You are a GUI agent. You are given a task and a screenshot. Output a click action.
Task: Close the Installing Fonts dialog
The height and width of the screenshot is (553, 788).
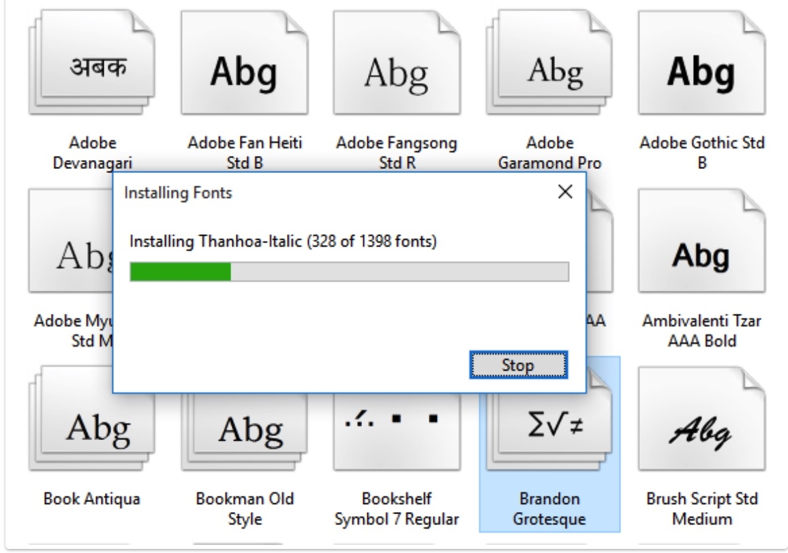(565, 191)
